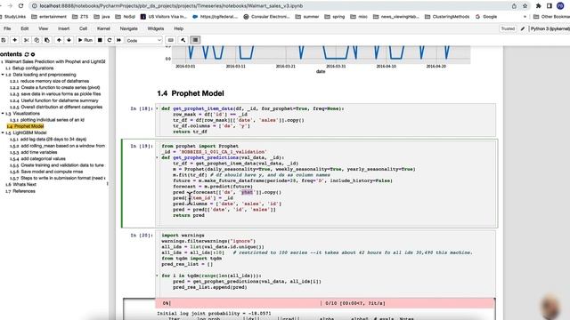Open the Help menu
The height and width of the screenshot is (320, 570).
click(178, 28)
